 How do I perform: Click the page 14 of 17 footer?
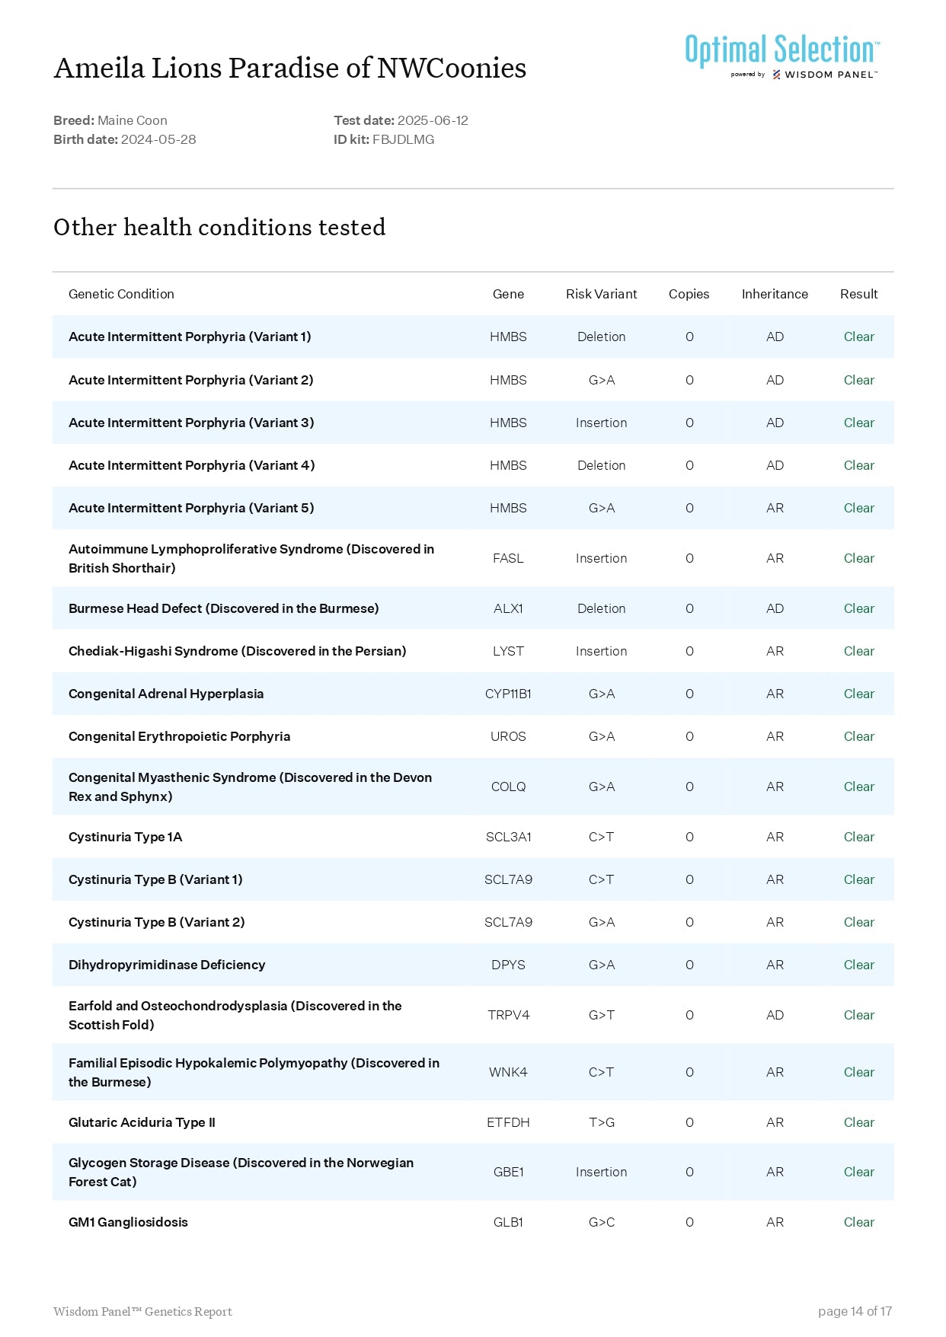[x=854, y=1311]
